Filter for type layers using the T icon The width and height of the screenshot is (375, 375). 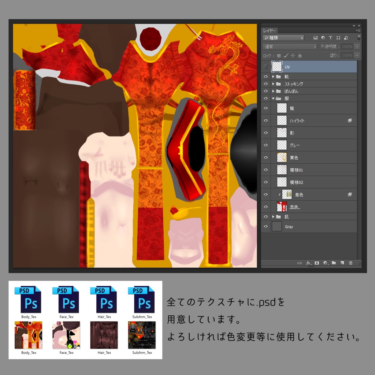click(331, 38)
